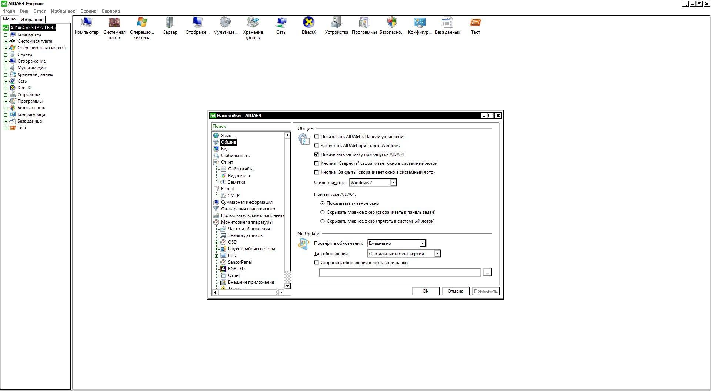Open the Справка menu
The image size is (711, 391).
coord(111,11)
